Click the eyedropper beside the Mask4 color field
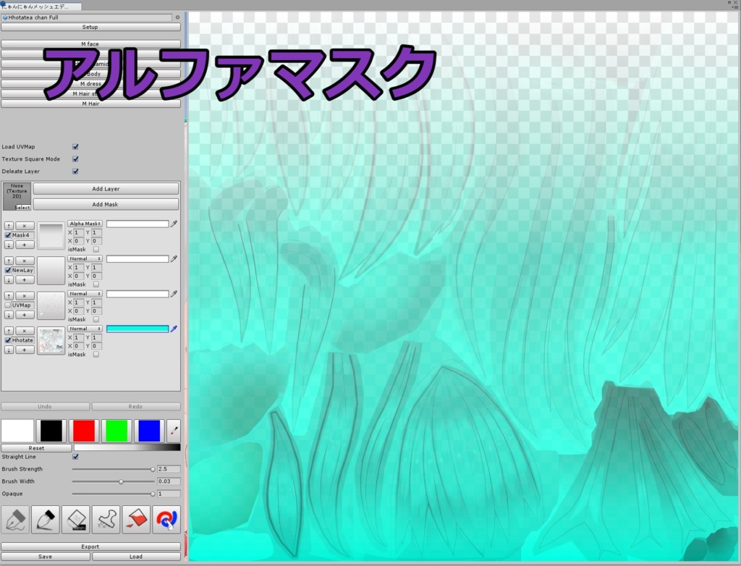 point(172,224)
